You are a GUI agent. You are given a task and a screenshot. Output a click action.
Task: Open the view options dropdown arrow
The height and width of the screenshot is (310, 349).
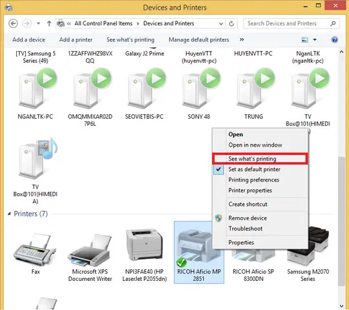(x=315, y=40)
